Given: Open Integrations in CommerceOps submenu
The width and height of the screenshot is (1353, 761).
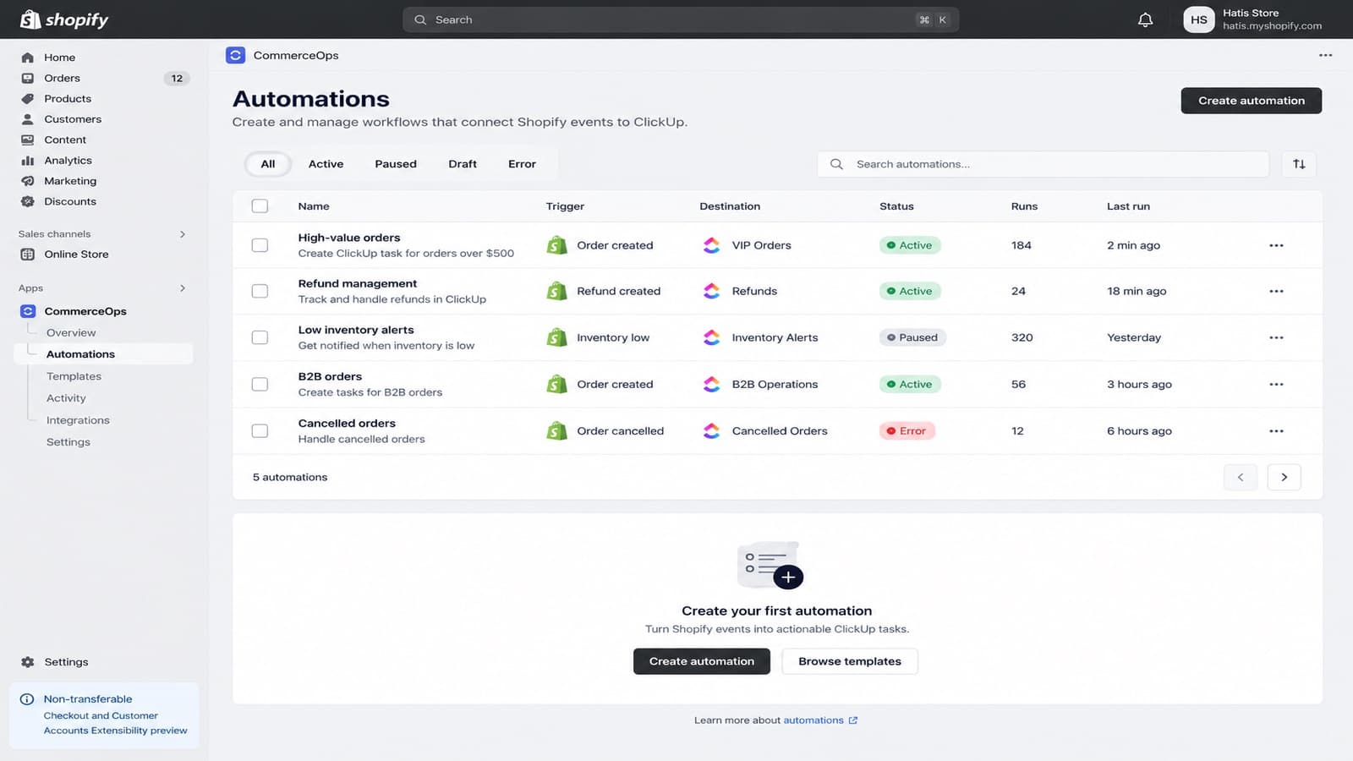Looking at the screenshot, I should (78, 420).
